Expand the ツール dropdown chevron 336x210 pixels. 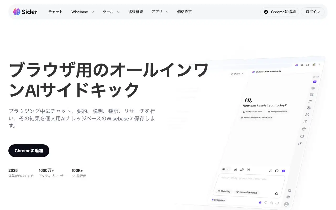click(118, 12)
